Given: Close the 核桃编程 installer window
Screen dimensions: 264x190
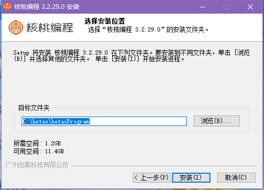Looking at the screenshot, I should coord(250,7).
